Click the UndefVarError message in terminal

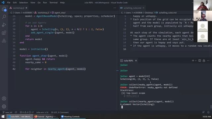point(153,87)
